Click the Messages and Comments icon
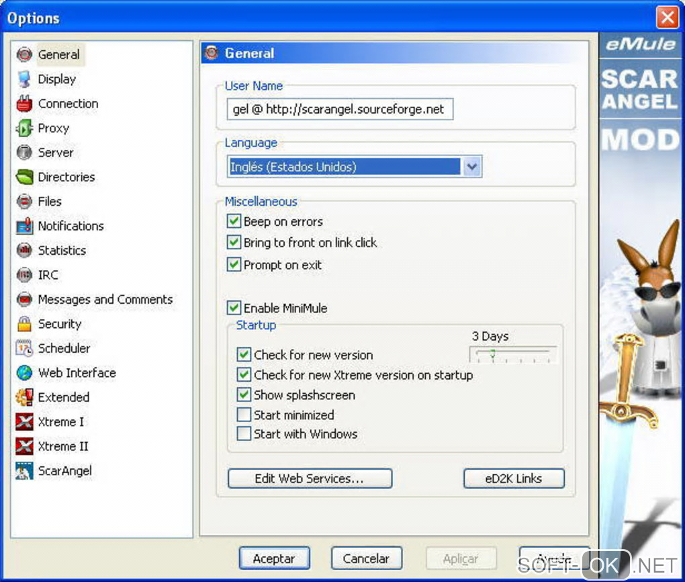 pos(24,300)
